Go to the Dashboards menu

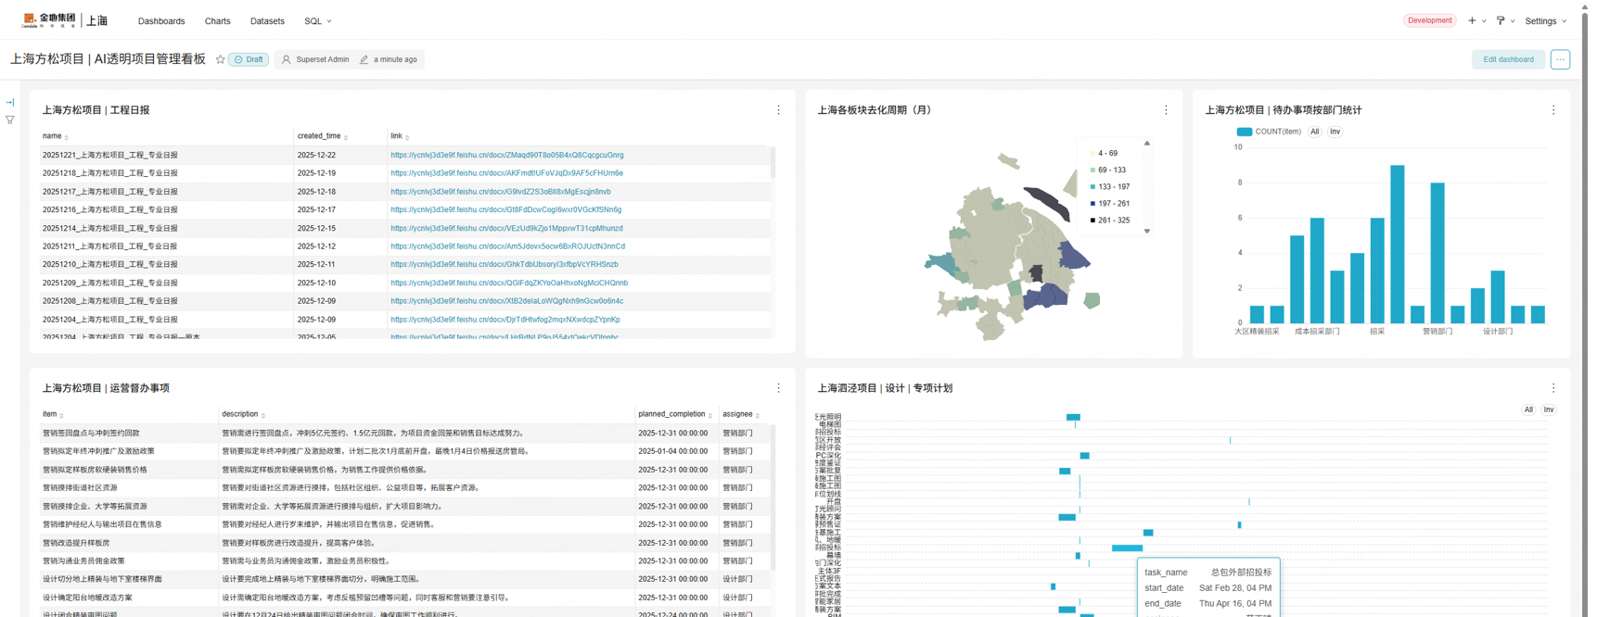[161, 21]
